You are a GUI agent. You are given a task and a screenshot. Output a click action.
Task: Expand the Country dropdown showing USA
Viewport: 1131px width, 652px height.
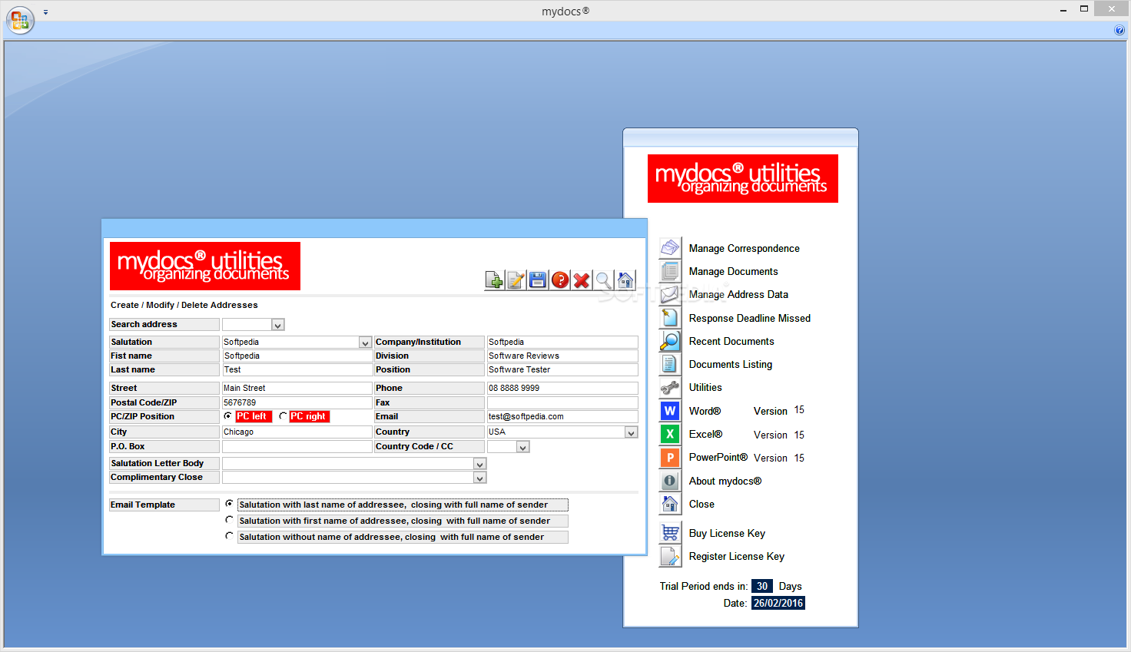coord(632,432)
